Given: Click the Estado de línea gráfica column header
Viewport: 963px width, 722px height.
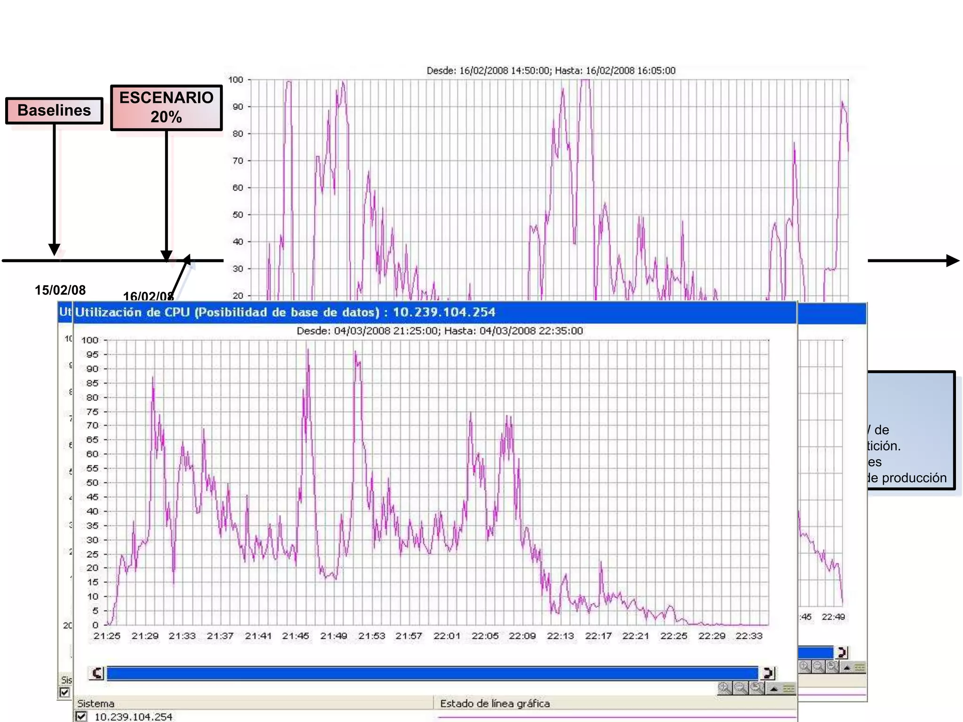Looking at the screenshot, I should (x=615, y=703).
